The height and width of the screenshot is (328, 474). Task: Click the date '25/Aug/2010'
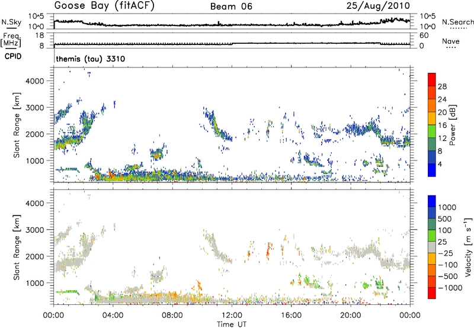coord(378,6)
